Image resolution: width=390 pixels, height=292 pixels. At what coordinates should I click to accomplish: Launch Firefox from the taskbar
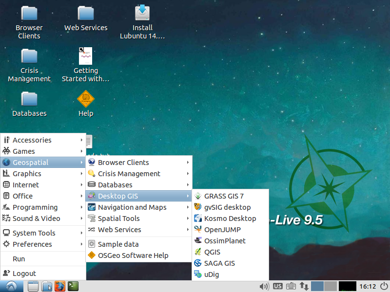pyautogui.click(x=59, y=286)
